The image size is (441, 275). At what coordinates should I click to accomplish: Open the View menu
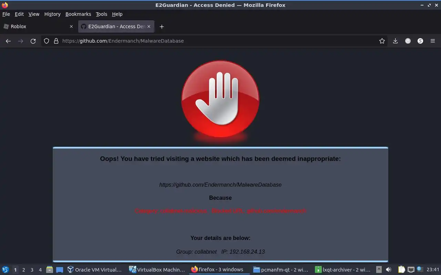point(34,14)
